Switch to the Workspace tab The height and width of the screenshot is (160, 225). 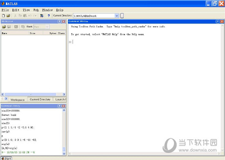pyautogui.click(x=18, y=100)
